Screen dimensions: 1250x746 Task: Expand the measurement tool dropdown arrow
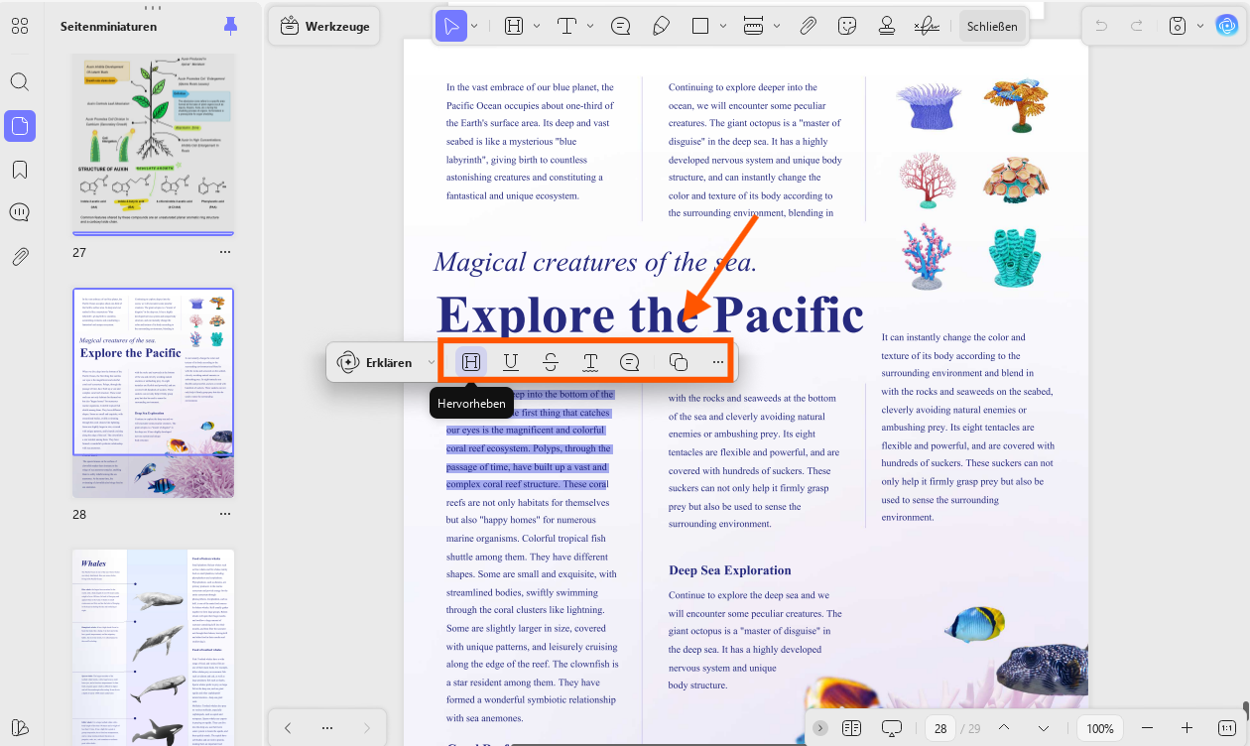[x=776, y=27]
